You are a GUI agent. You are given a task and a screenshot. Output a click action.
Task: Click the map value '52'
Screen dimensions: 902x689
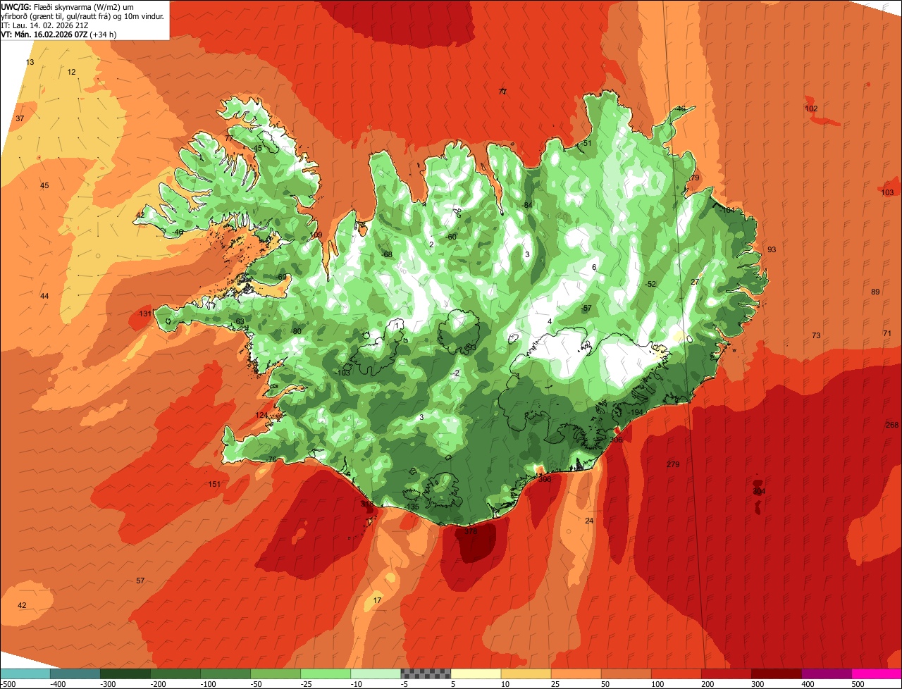(650, 284)
